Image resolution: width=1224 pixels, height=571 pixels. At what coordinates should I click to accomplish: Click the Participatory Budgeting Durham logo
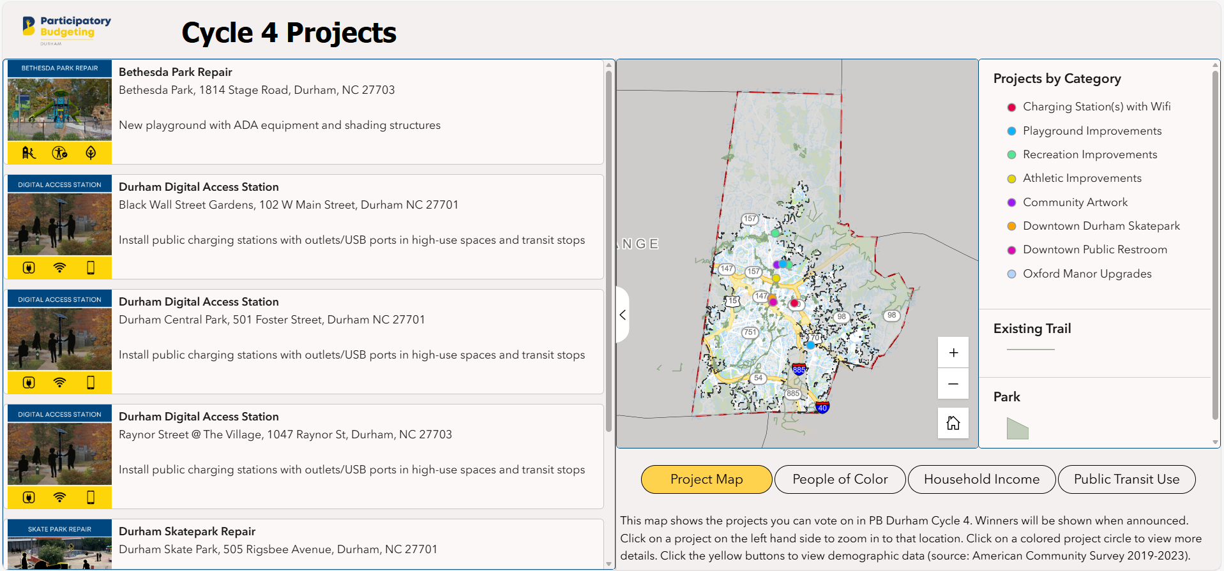66,29
